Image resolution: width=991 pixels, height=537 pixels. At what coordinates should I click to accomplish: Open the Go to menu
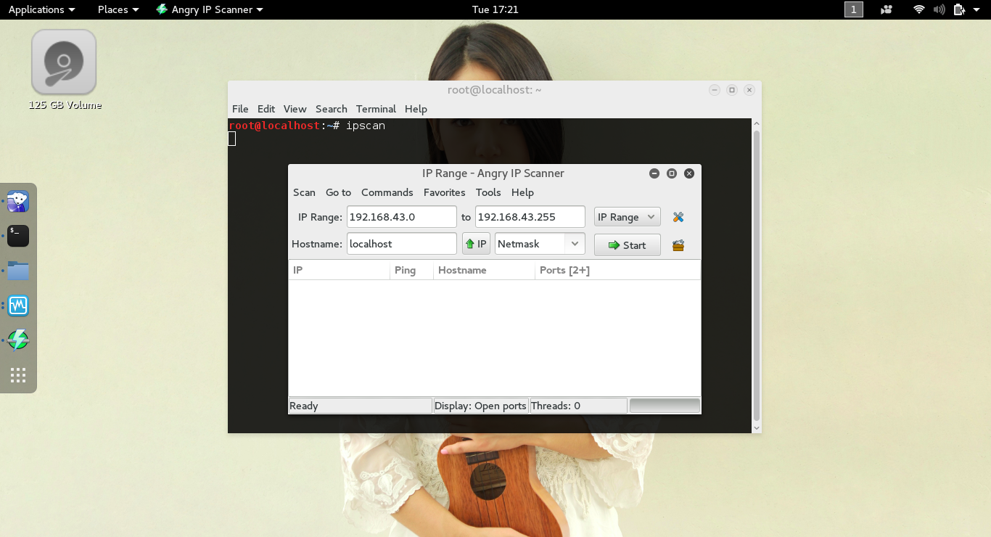(x=338, y=192)
